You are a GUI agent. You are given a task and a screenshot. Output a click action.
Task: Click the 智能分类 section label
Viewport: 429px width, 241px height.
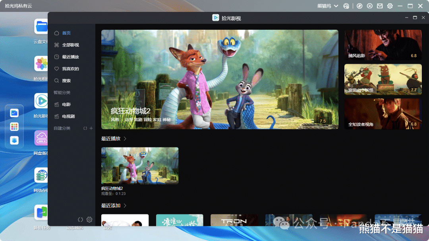(62, 92)
